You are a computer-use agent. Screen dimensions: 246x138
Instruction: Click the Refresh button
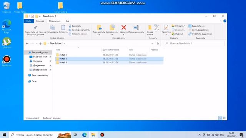pos(158,43)
